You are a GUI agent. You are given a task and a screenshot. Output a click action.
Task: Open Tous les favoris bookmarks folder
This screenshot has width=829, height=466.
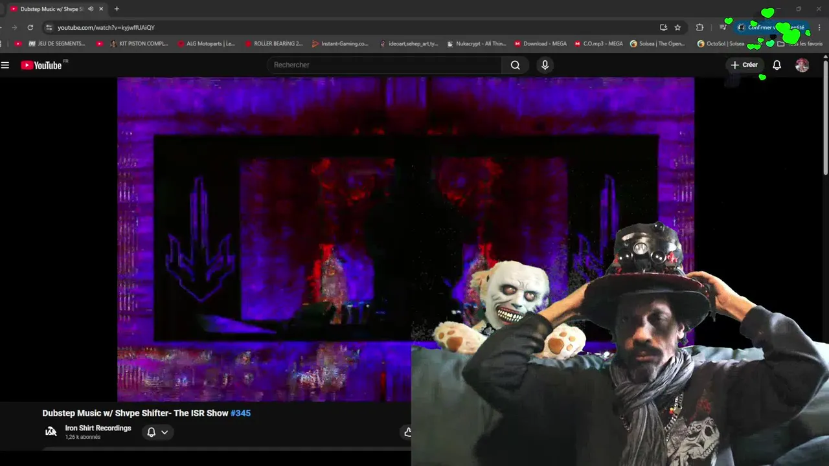[x=801, y=44]
